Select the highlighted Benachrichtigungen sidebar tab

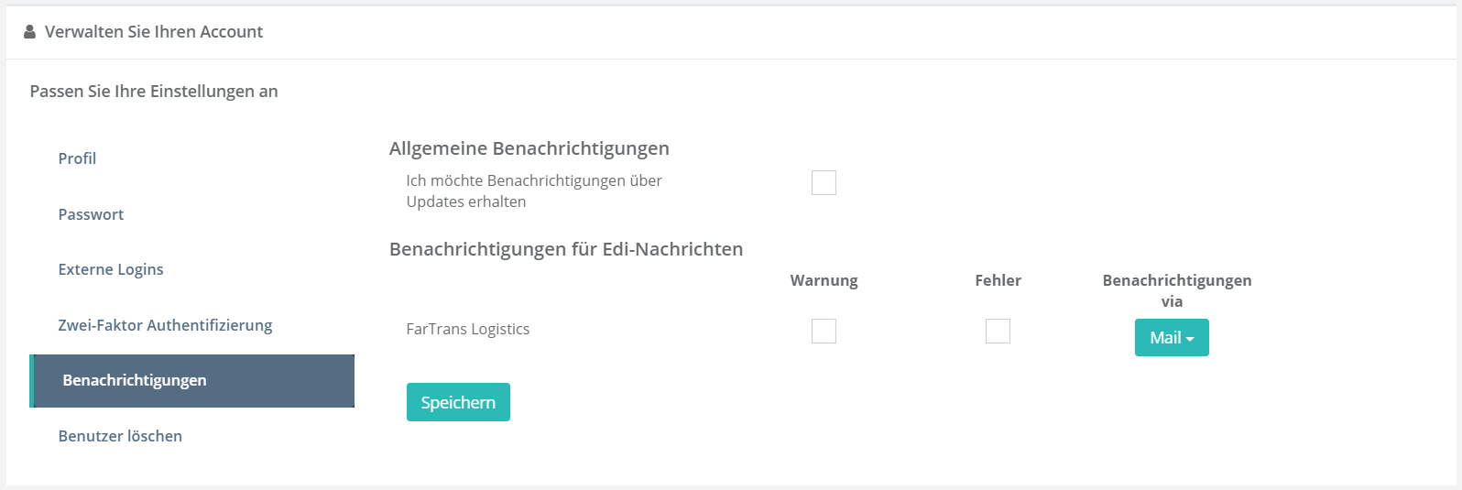click(135, 380)
